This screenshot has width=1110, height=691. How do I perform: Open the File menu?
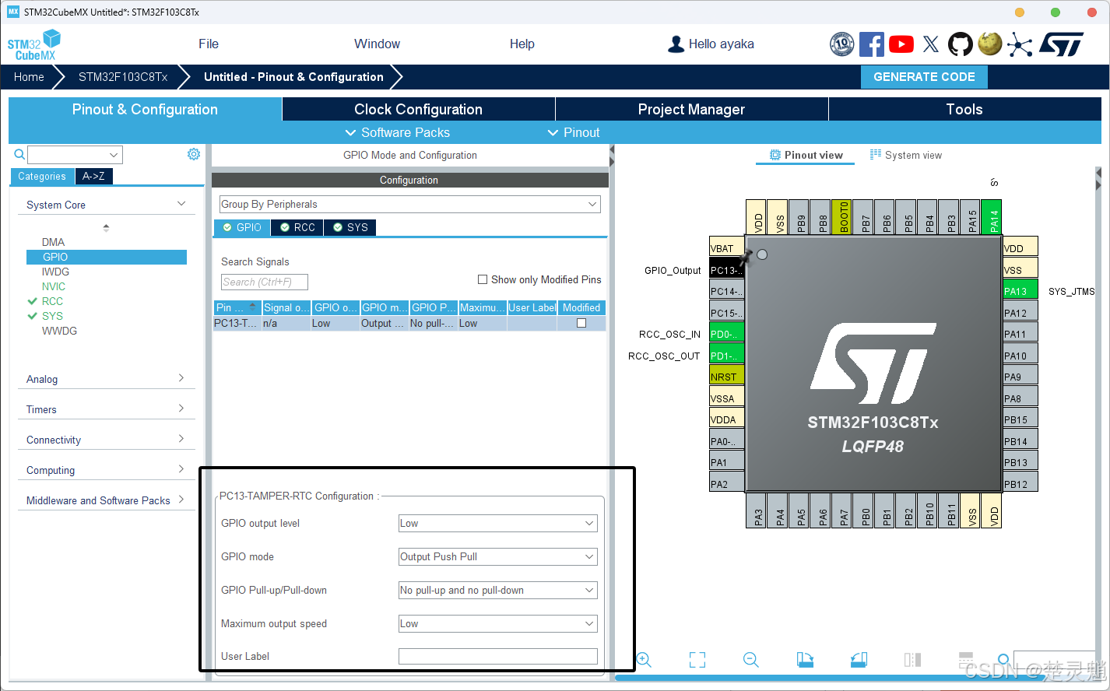[209, 44]
